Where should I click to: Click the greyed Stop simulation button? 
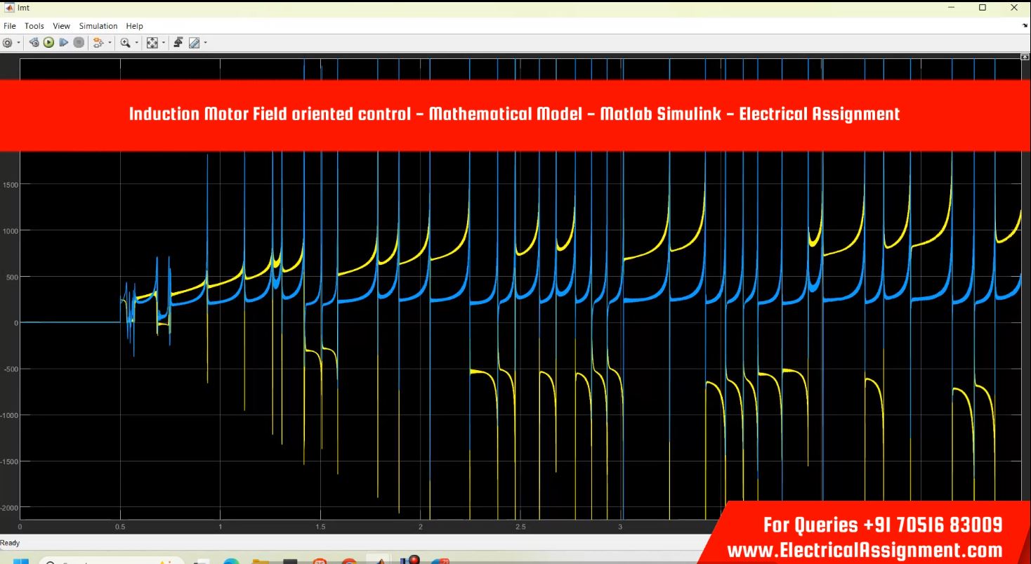click(x=79, y=43)
